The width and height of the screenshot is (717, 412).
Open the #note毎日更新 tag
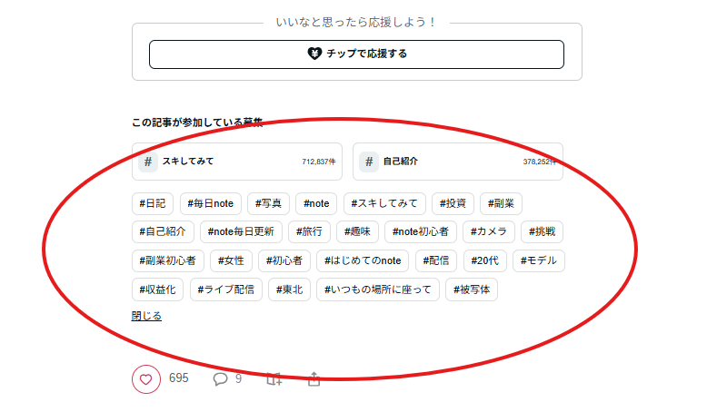pos(241,232)
